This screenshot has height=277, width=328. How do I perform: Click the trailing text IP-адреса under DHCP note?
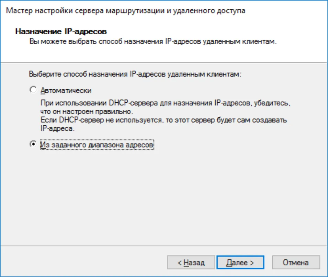tap(57, 128)
